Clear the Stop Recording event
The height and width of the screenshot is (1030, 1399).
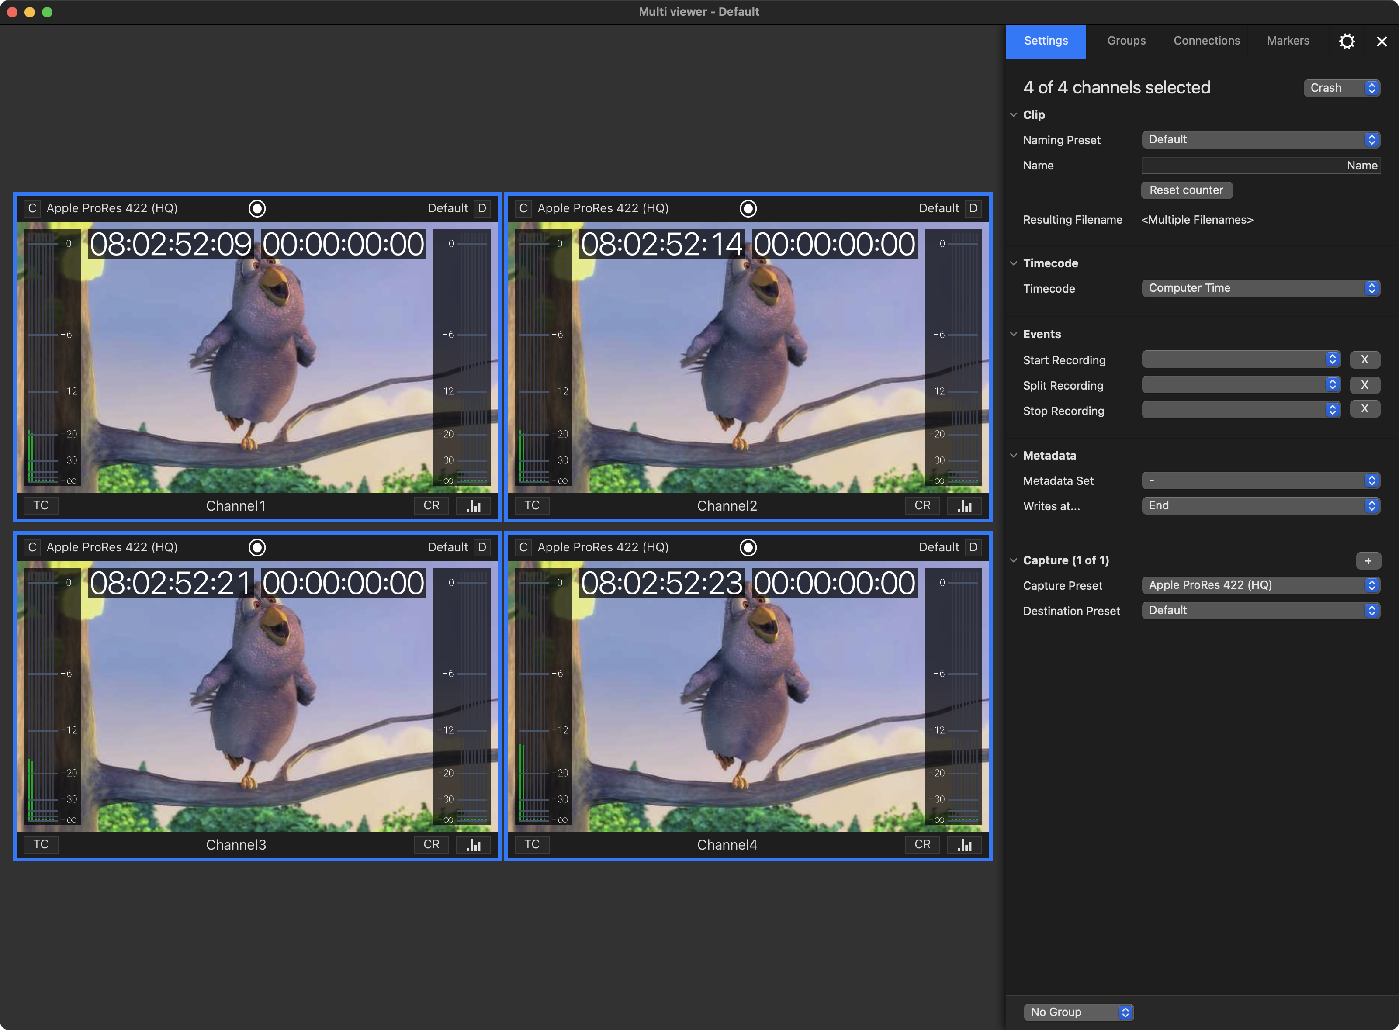click(x=1364, y=409)
